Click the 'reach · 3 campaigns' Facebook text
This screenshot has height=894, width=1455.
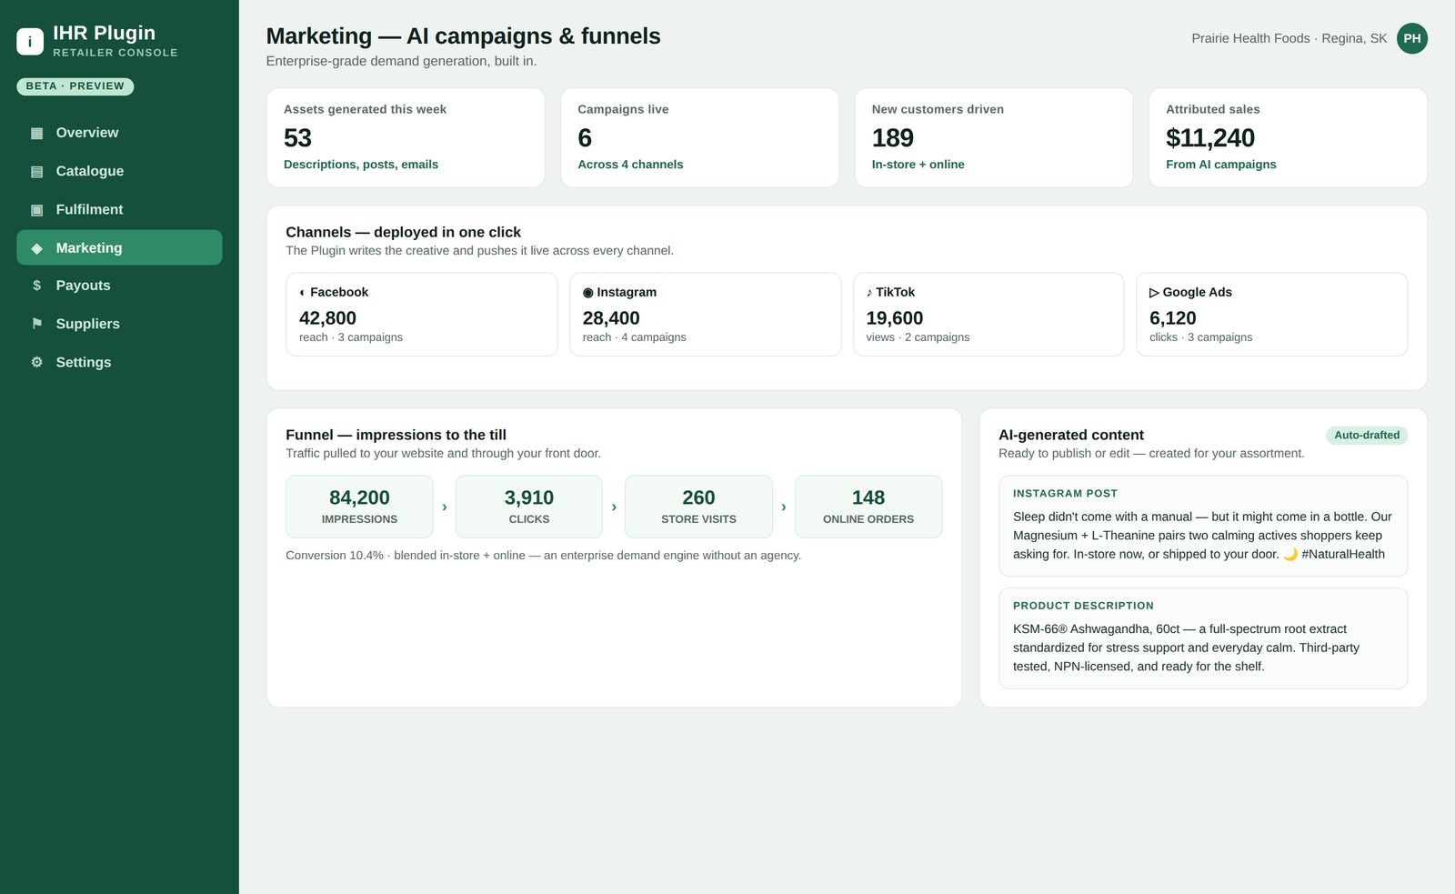pyautogui.click(x=351, y=337)
